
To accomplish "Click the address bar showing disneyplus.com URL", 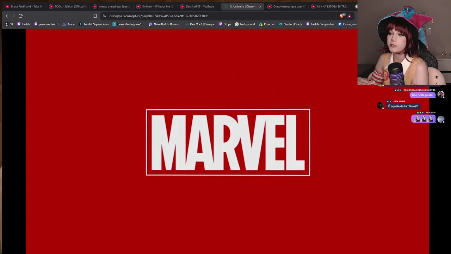I will (218, 16).
